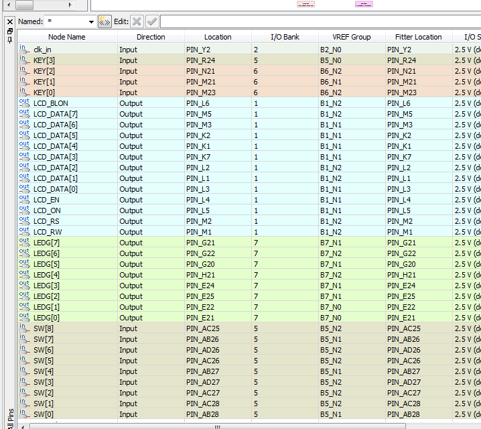Click the output pin icon for LCD_BLON
The height and width of the screenshot is (429, 481).
point(24,103)
